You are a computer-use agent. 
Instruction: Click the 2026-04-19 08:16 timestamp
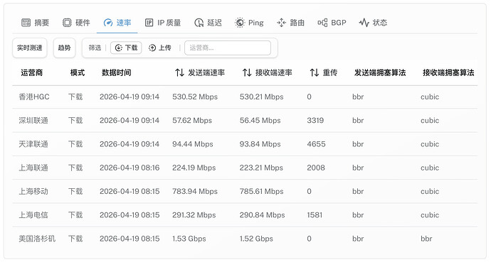tap(130, 168)
